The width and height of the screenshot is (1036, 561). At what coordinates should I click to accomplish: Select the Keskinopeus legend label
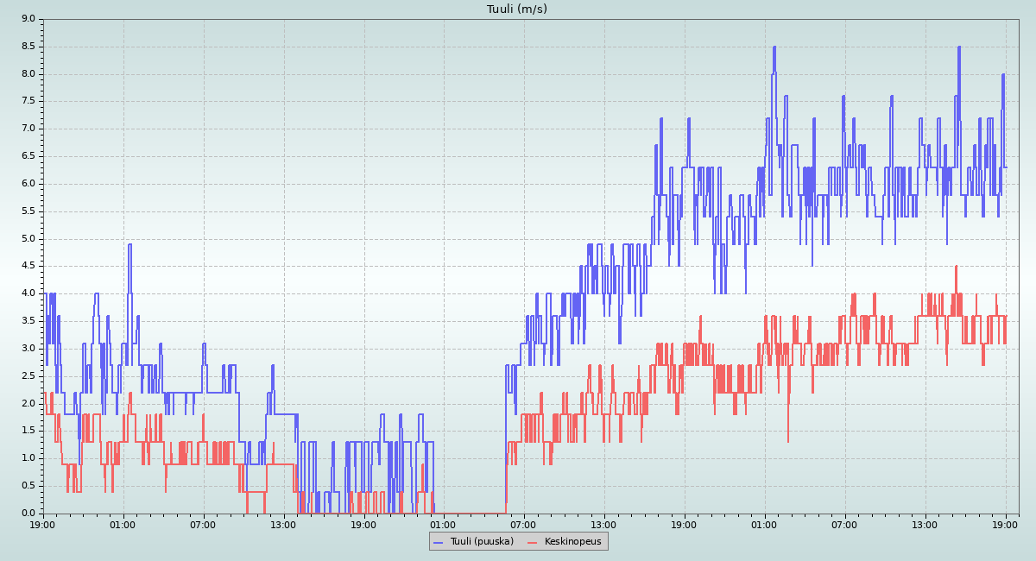pos(572,541)
